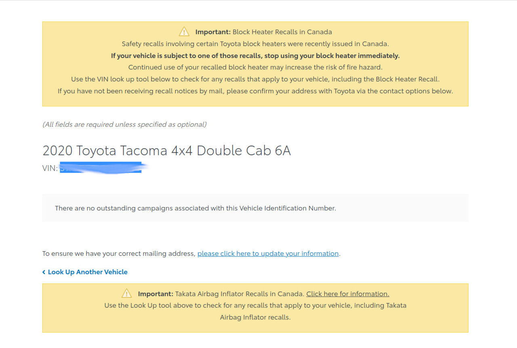Click the 'Use the VIN look up tool below' line
517x348 pixels.
click(255, 79)
